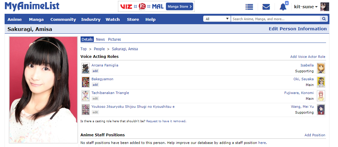
Task: Click add button under Bakegyamon
Action: (x=95, y=85)
